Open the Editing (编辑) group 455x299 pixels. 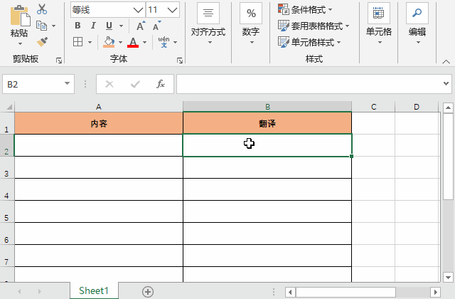pos(417,23)
